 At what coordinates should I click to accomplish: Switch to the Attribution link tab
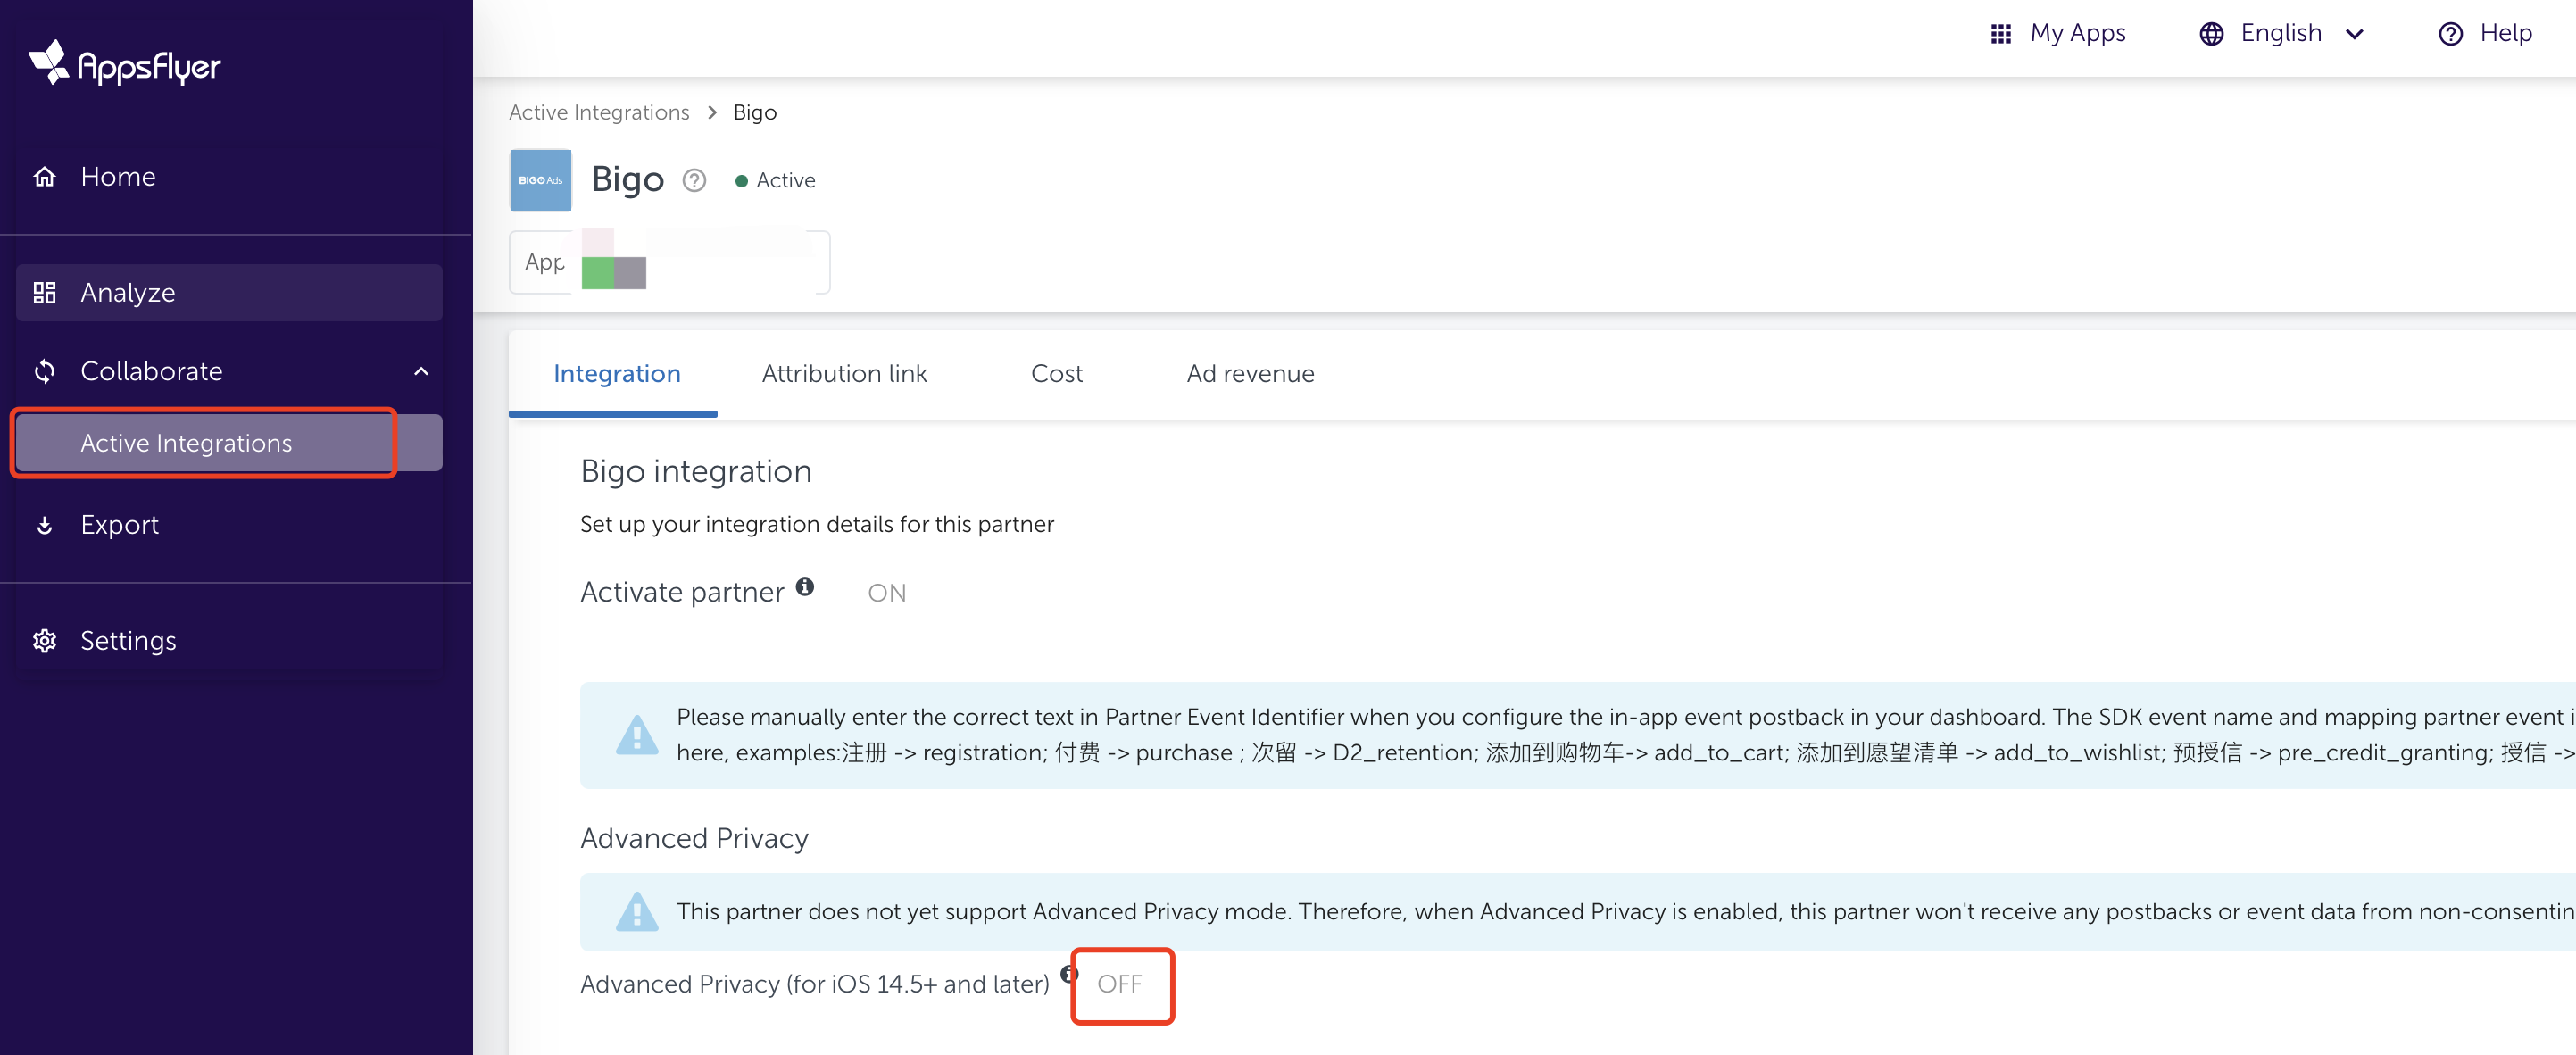844,374
